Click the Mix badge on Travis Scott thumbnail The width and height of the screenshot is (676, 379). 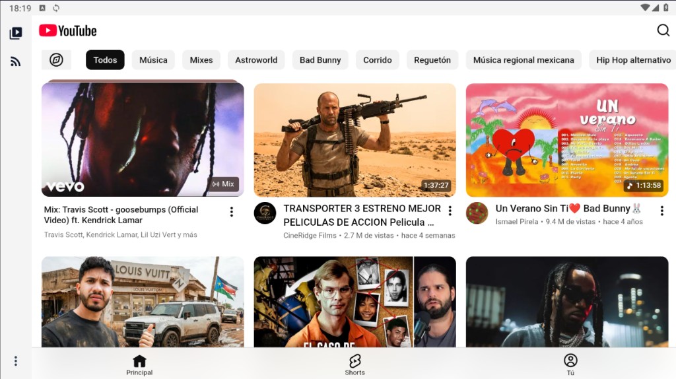coord(223,184)
